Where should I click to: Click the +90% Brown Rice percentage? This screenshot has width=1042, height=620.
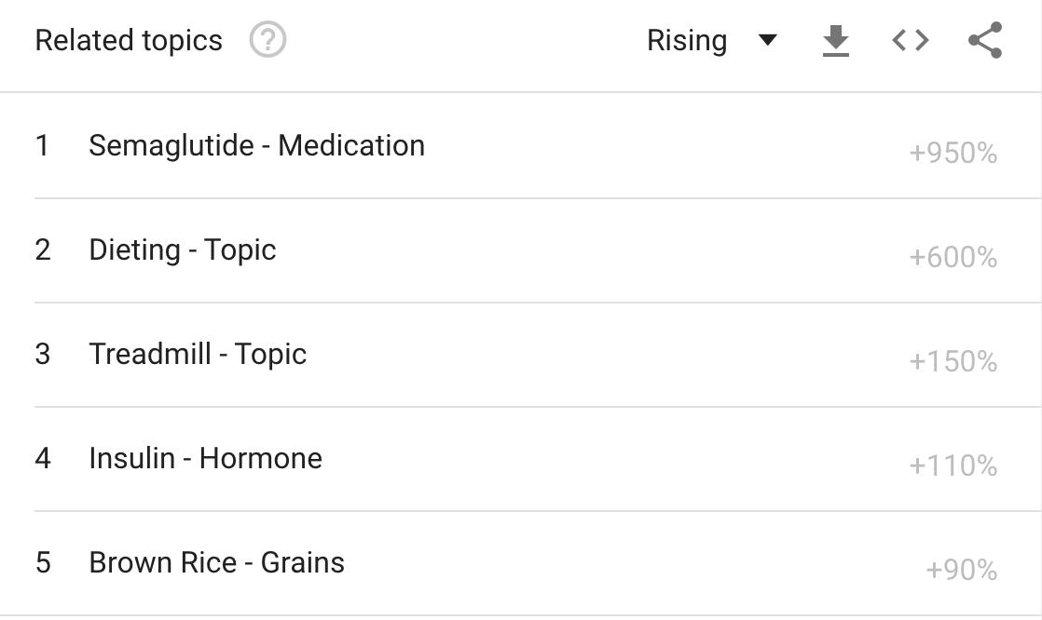(961, 570)
